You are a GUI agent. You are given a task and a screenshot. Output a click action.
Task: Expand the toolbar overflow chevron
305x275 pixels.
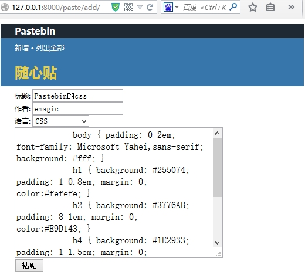tap(291, 7)
